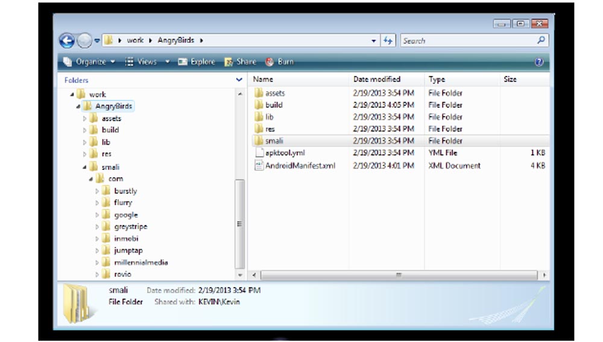This screenshot has width=603, height=342.
Task: Expand the build tree node arrow
Action: click(x=84, y=131)
